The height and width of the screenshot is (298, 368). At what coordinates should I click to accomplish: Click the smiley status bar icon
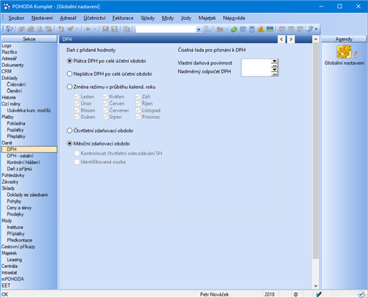coord(296,294)
